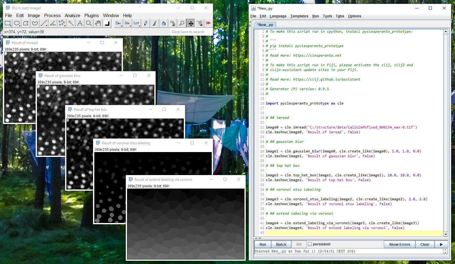This screenshot has height=264, width=455.
Task: Open script editor Tabs menu
Action: point(340,16)
